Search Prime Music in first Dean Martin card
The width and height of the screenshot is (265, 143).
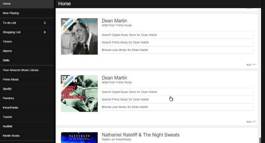click(x=178, y=42)
